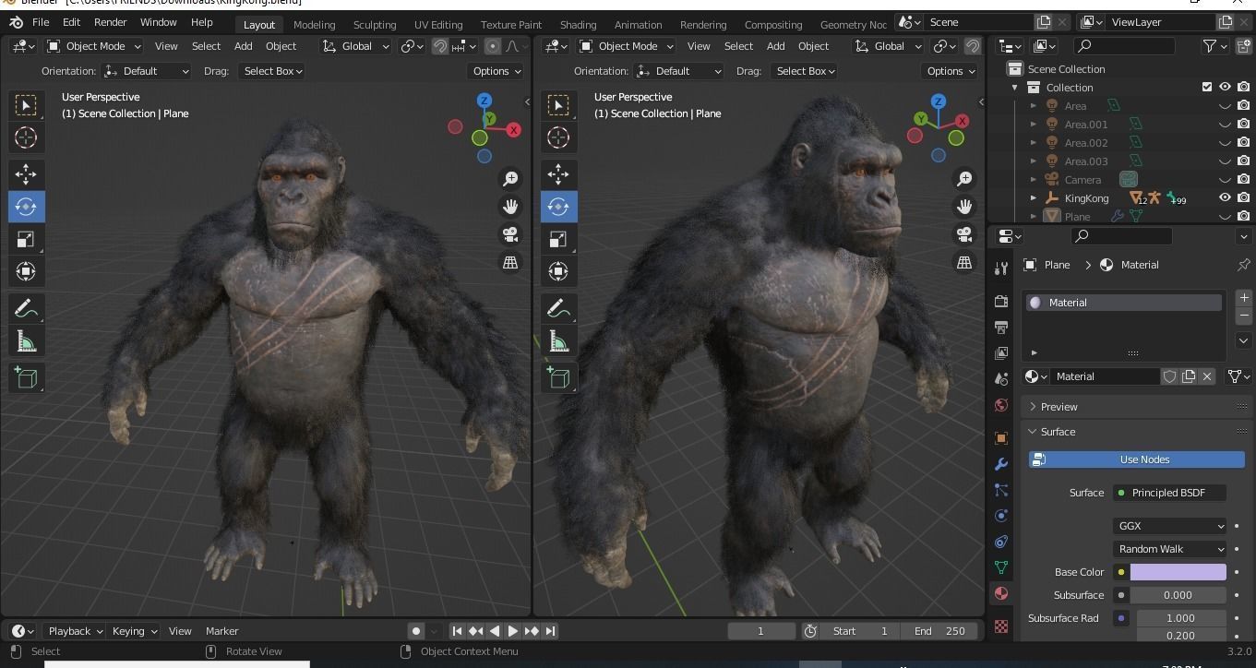Choose the Rotate tool in left viewport
The image size is (1256, 668).
tap(26, 207)
